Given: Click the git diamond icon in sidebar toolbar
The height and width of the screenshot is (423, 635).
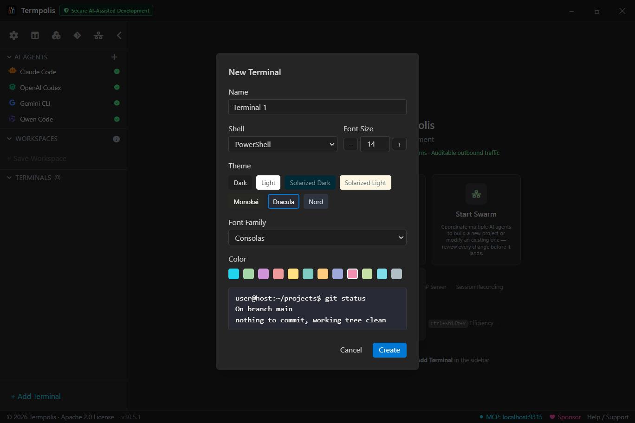Looking at the screenshot, I should [x=77, y=35].
